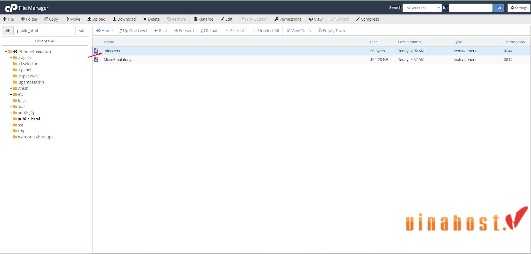Open the All Your Files search dropdown
The height and width of the screenshot is (254, 531).
[422, 8]
